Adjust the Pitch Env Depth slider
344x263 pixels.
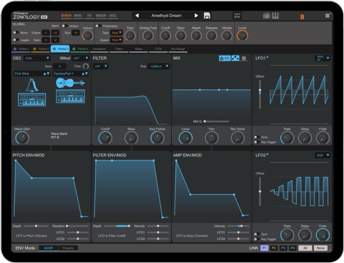(x=36, y=226)
